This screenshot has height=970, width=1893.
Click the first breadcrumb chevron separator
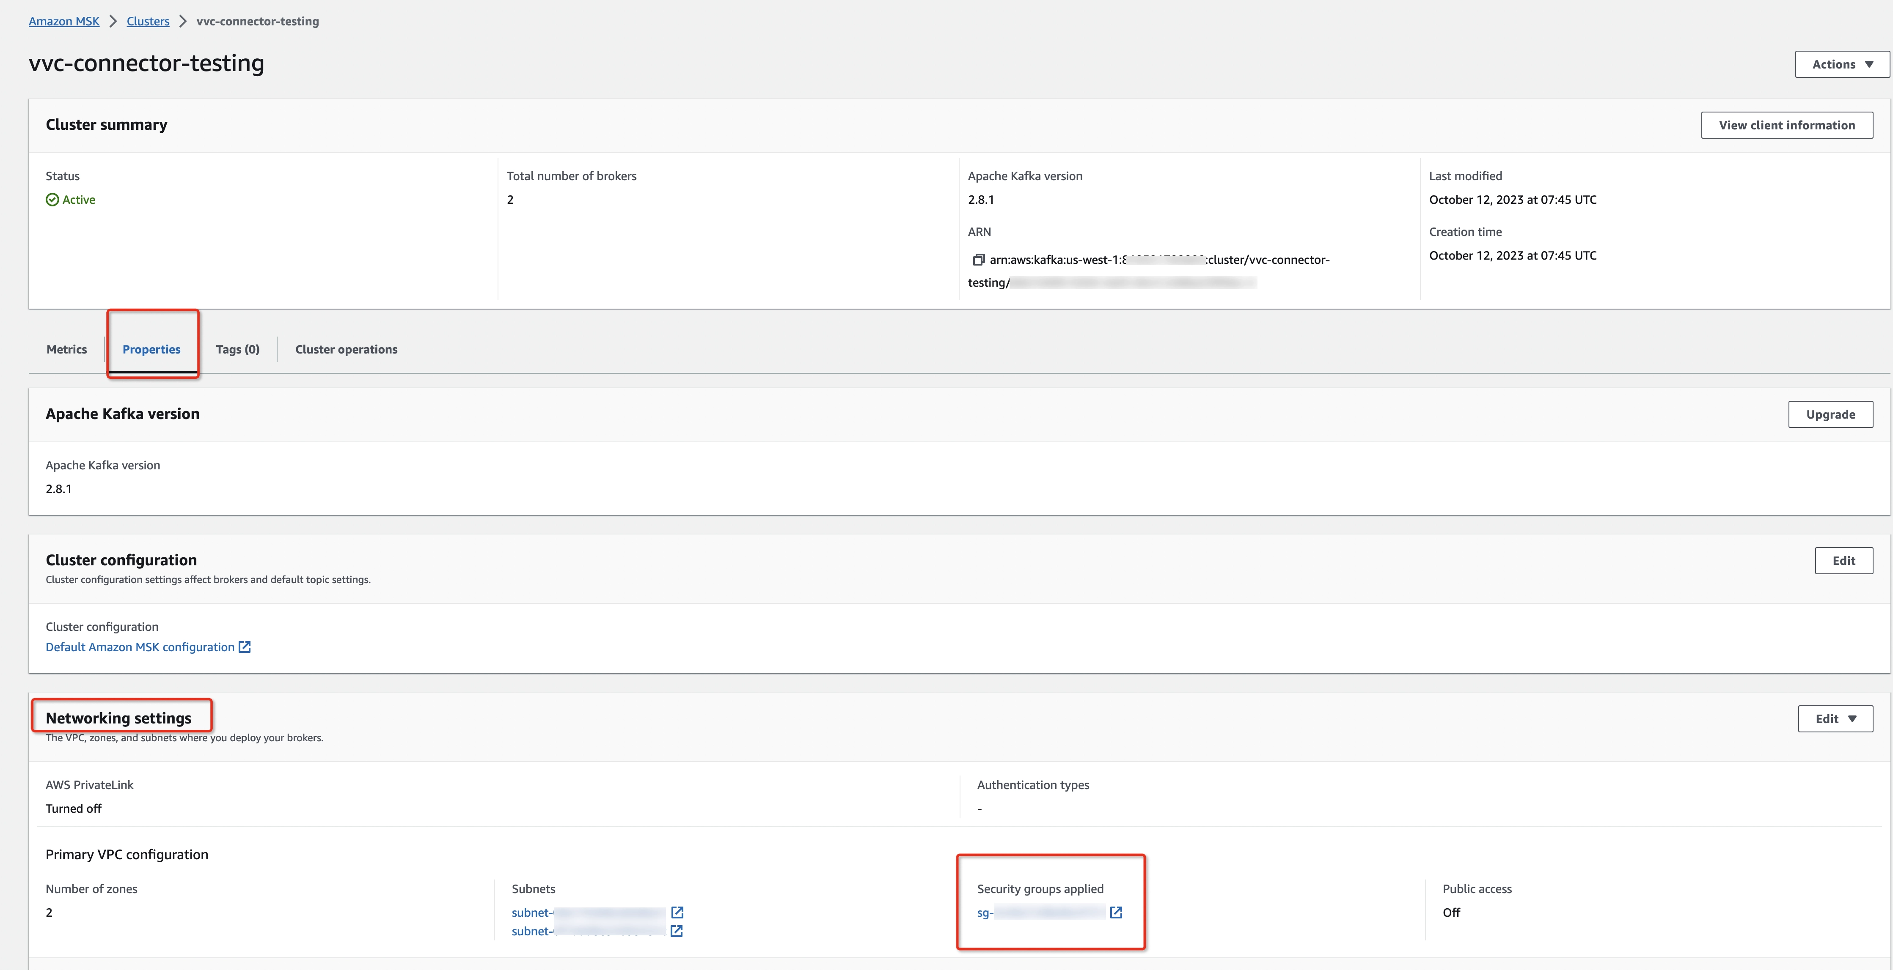[113, 21]
